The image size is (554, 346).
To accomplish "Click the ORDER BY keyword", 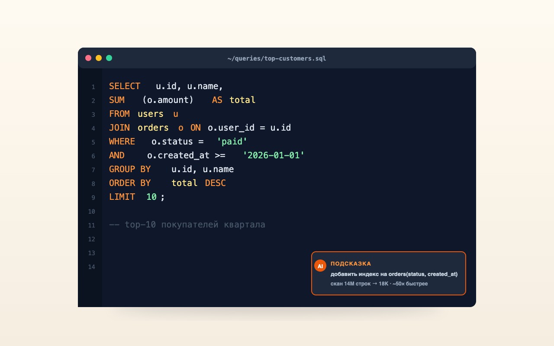I will tap(130, 183).
